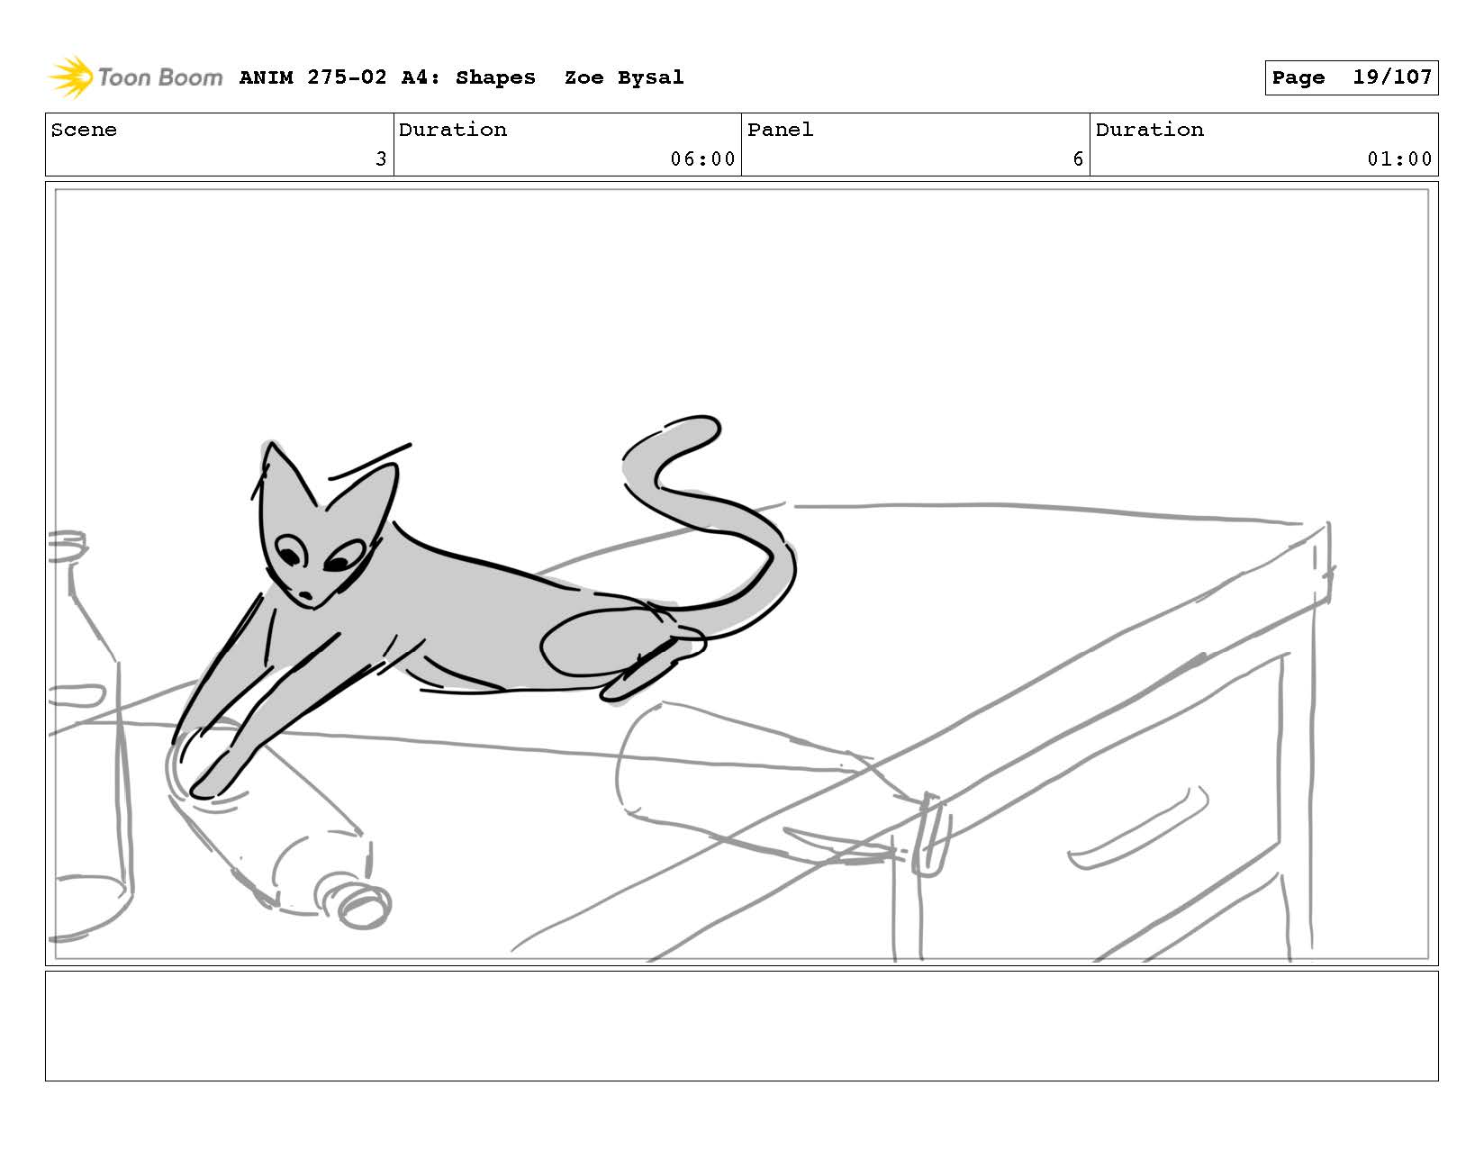Click the Page 19/107 indicator box
The width and height of the screenshot is (1484, 1149).
pos(1351,77)
